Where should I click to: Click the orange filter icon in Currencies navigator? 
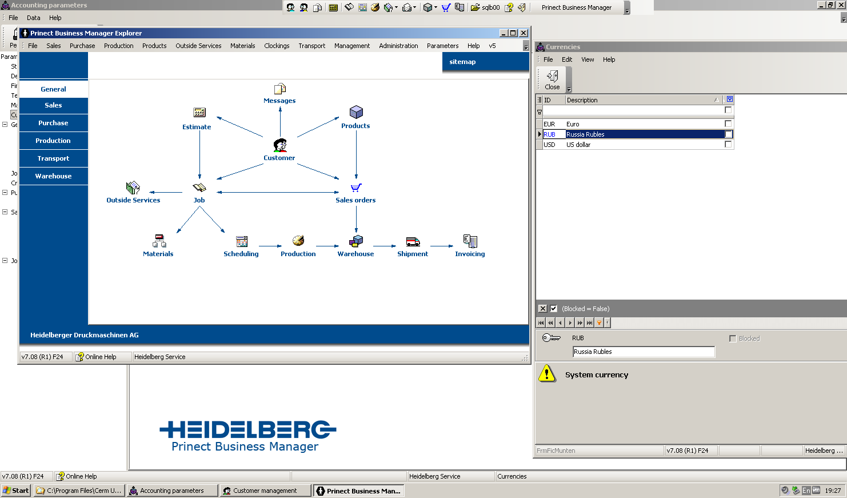pyautogui.click(x=599, y=323)
